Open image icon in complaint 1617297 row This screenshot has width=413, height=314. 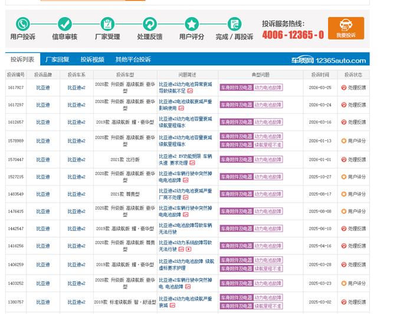[x=181, y=108]
